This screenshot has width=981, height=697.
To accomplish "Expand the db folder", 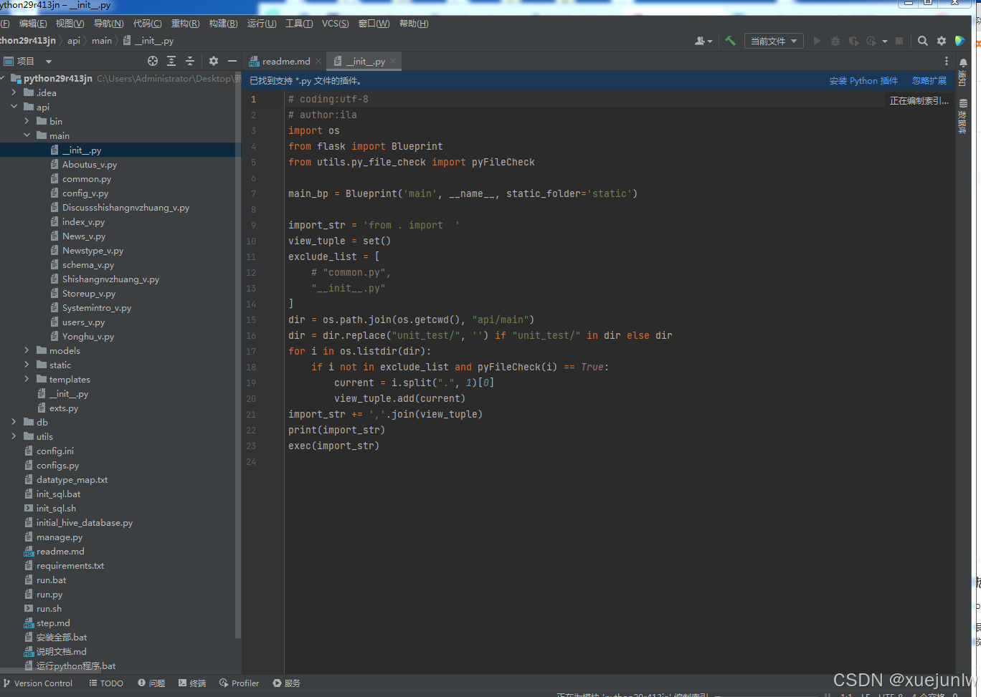I will pos(14,422).
